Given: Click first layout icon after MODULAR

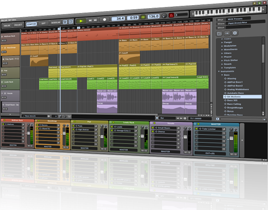Looking at the screenshot, I should pos(65,22).
